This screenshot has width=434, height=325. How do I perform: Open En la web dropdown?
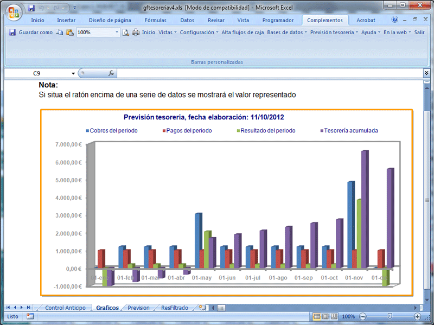point(397,33)
